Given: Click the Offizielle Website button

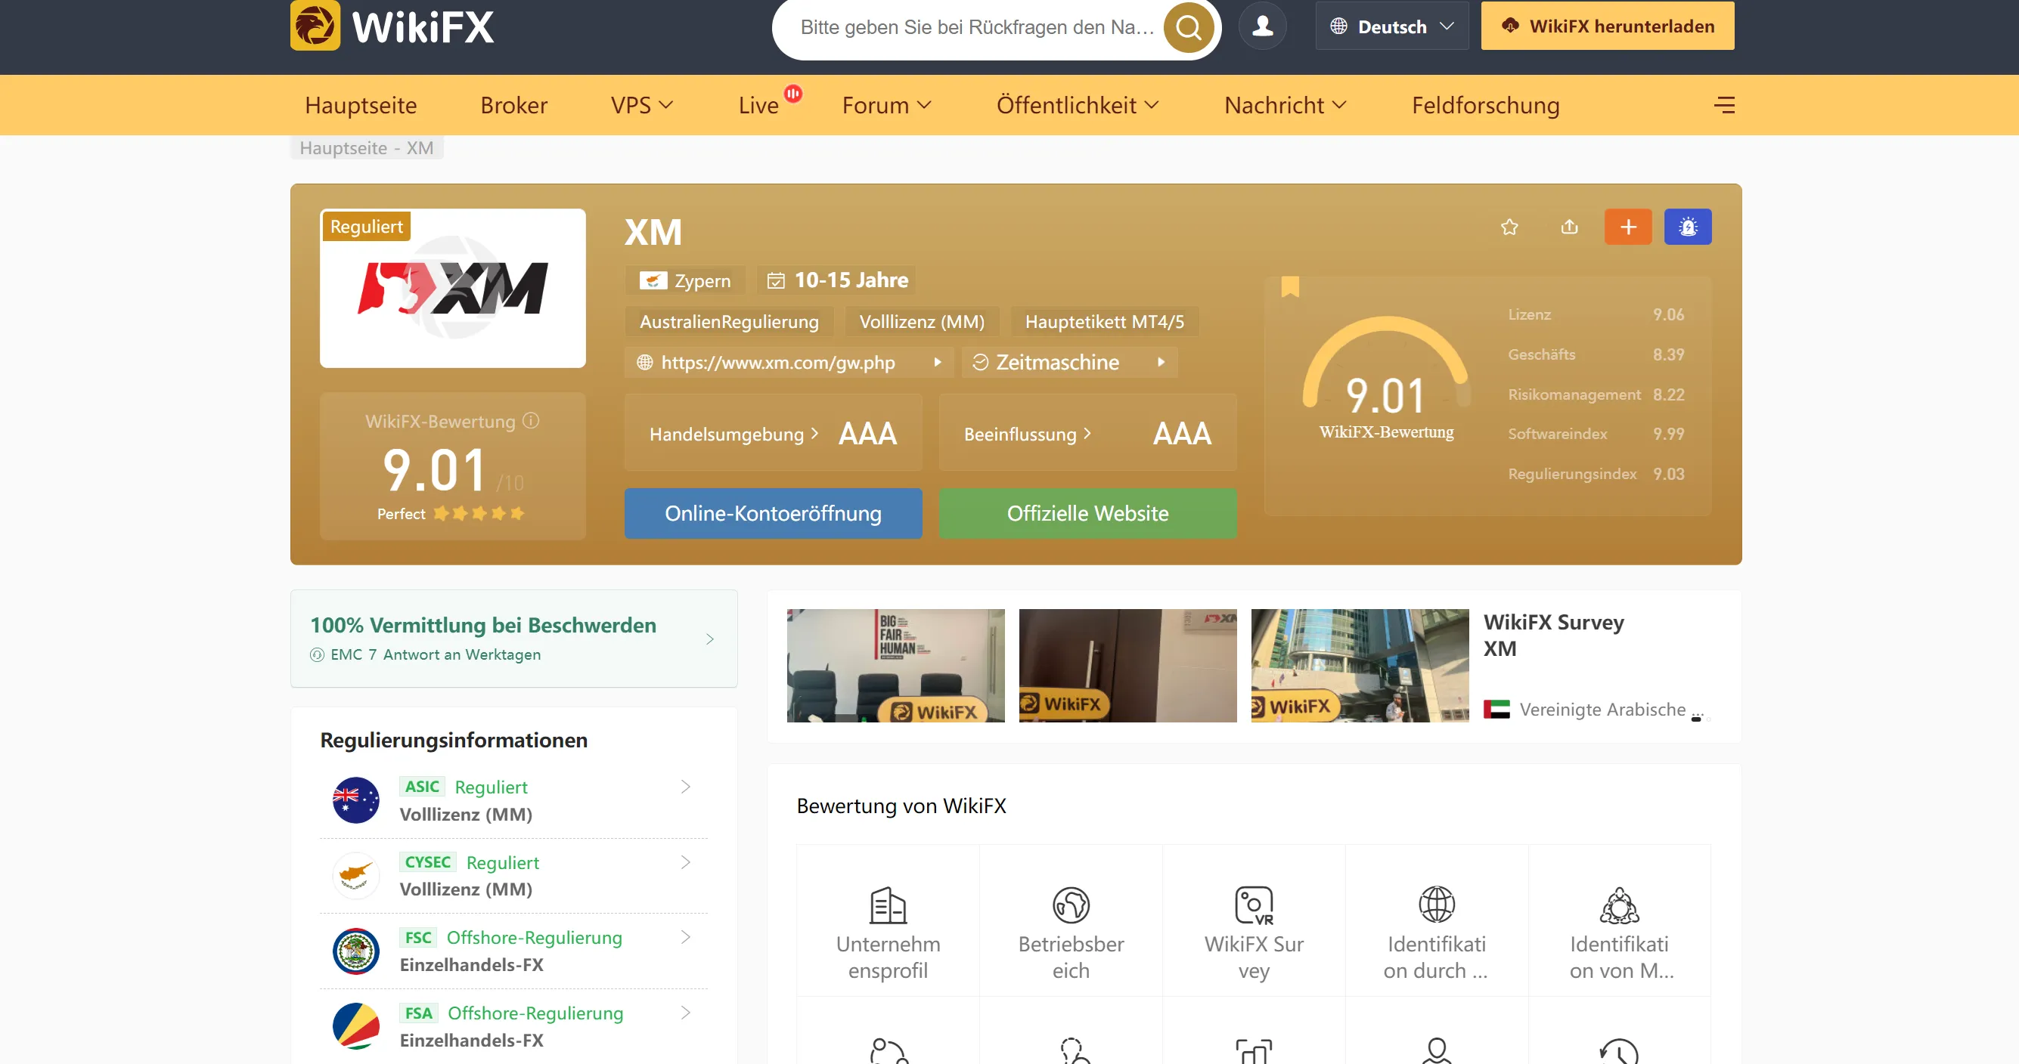Looking at the screenshot, I should 1087,513.
